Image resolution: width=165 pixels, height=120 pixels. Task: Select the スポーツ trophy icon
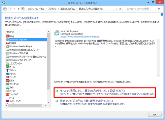point(7,70)
